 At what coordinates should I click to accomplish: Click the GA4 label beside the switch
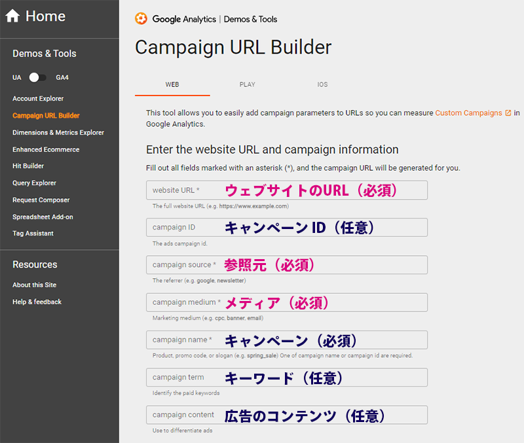point(62,77)
